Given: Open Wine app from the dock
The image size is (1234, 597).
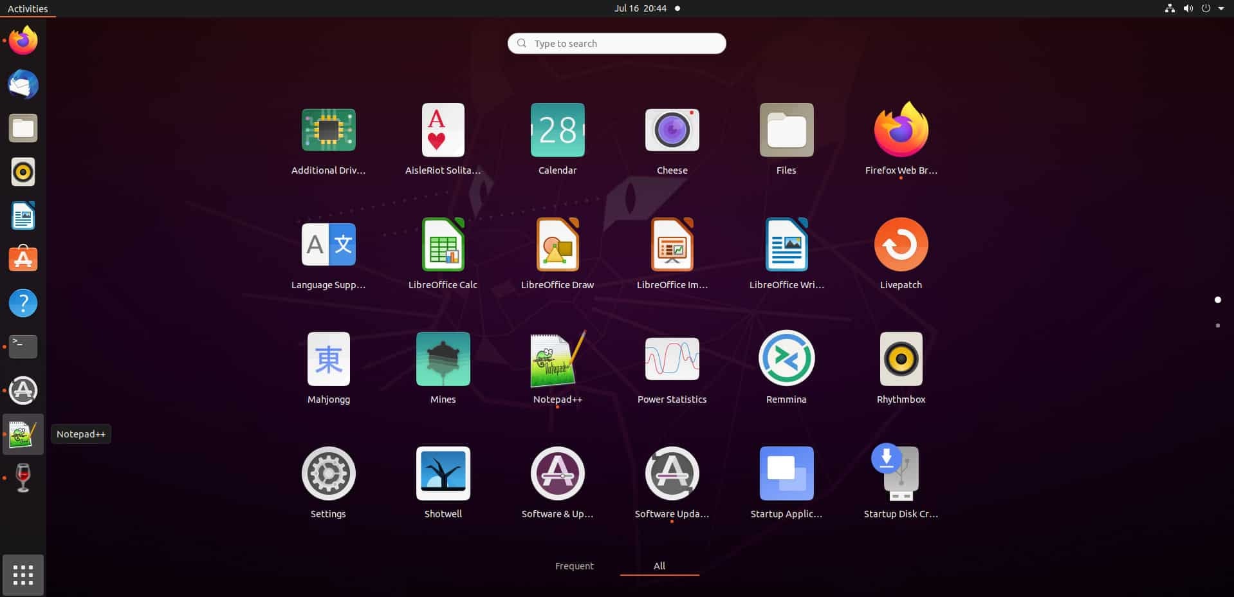Looking at the screenshot, I should point(23,478).
